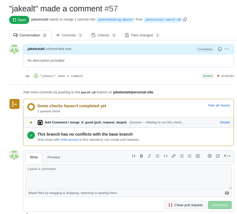Insert a quote block

[x=157, y=156]
